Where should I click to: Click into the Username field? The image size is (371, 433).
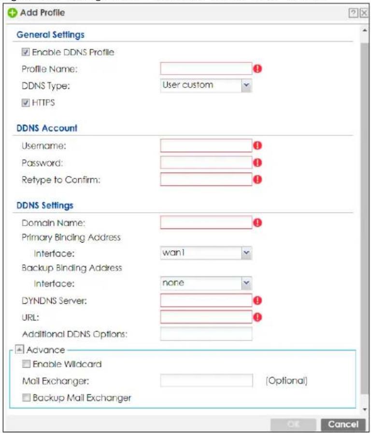(206, 145)
